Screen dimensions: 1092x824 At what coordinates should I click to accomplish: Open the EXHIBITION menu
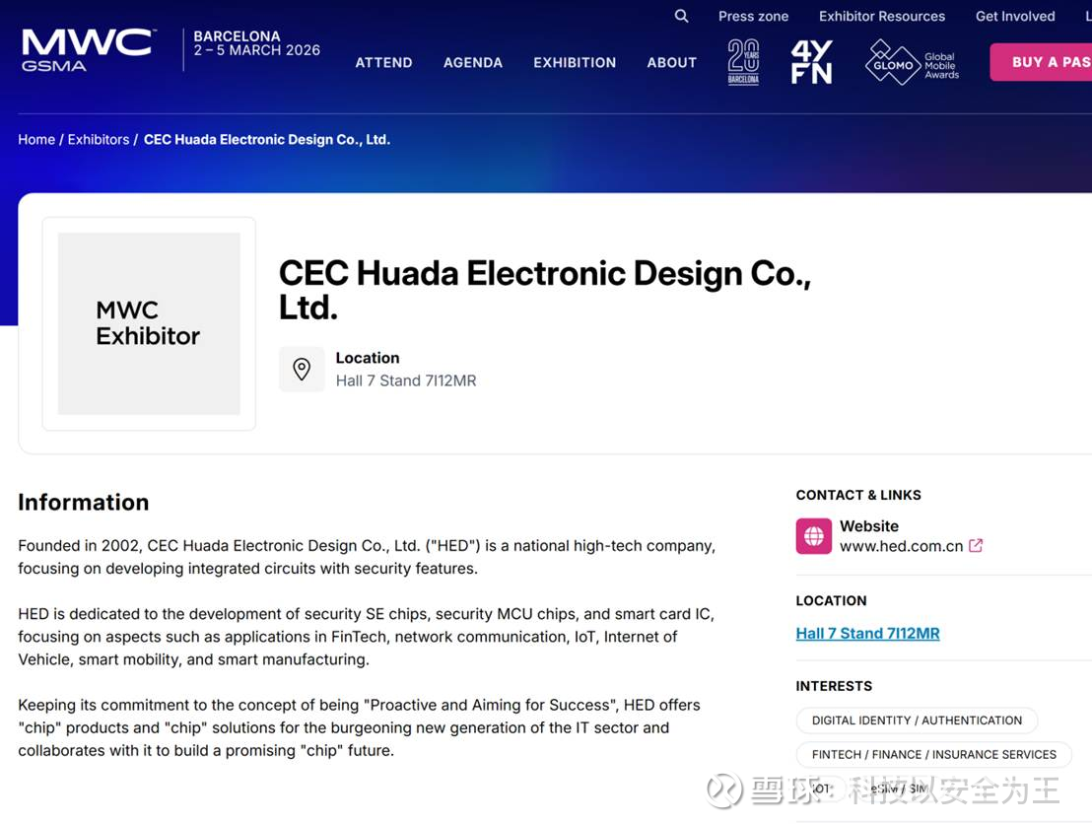click(575, 62)
